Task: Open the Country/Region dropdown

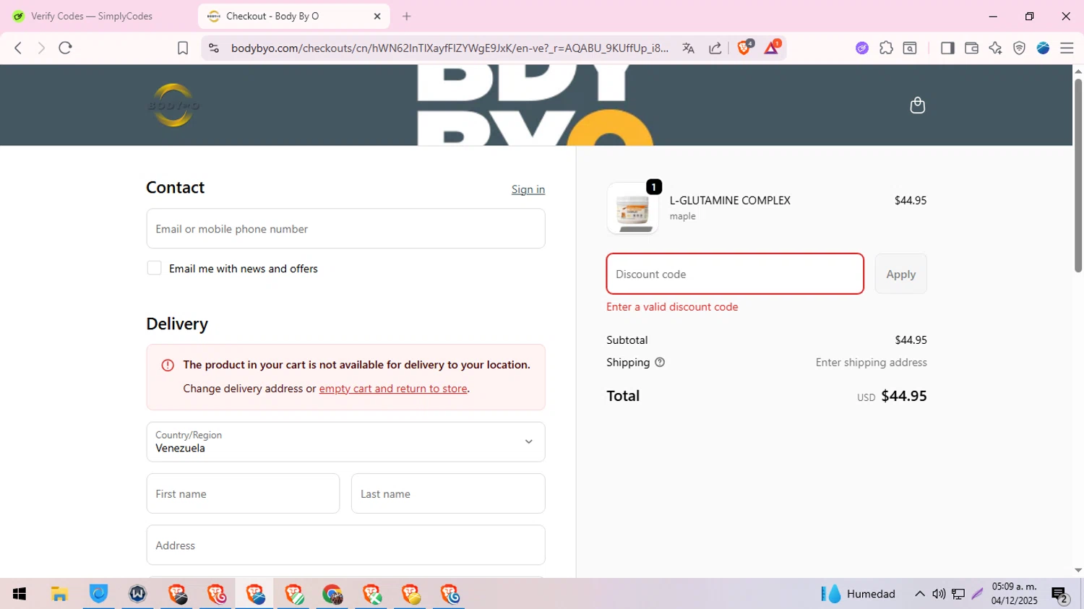Action: pyautogui.click(x=345, y=441)
